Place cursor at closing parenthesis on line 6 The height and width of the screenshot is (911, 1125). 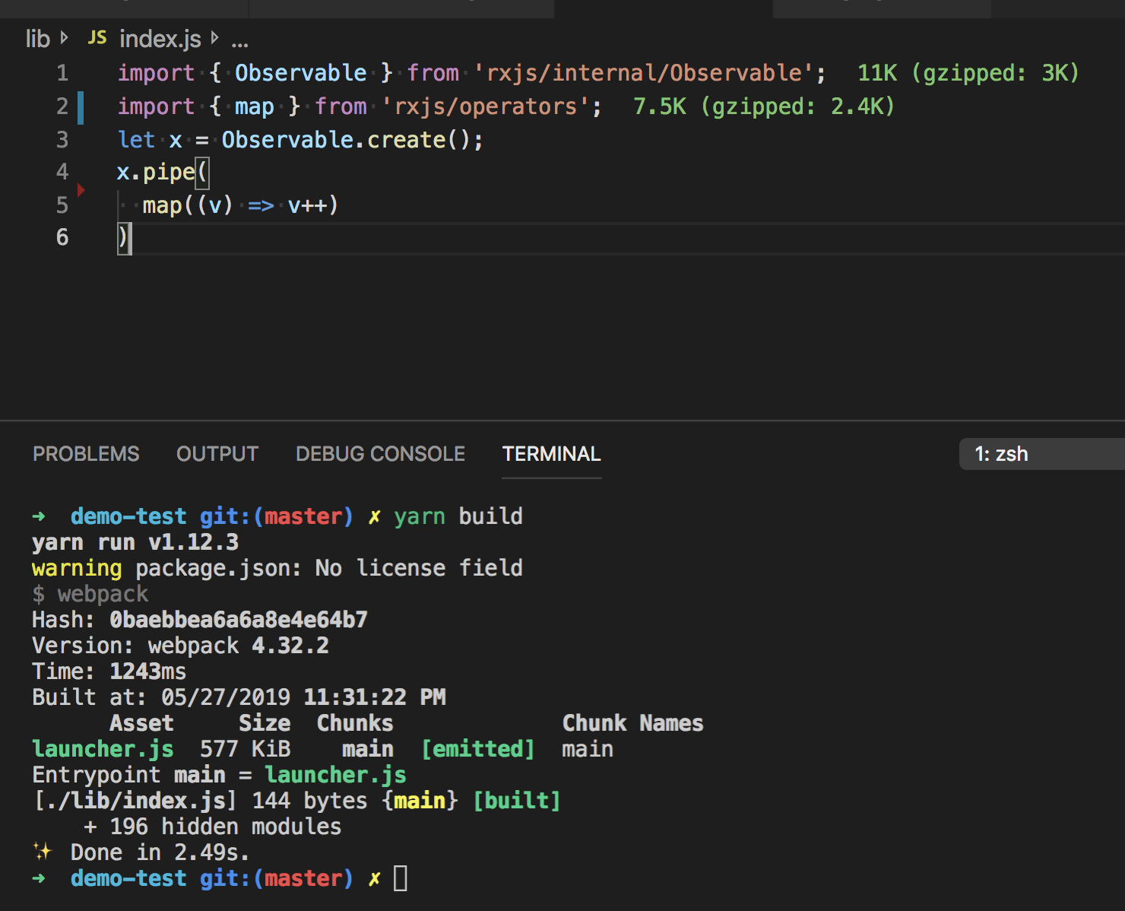point(122,237)
